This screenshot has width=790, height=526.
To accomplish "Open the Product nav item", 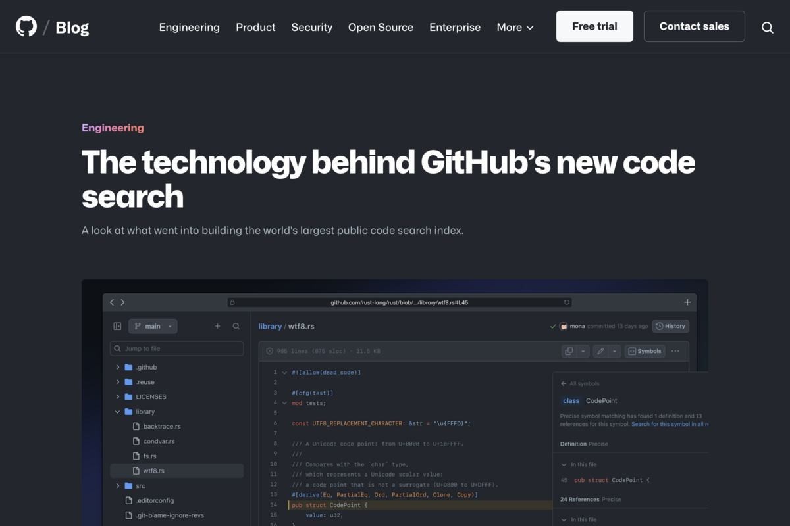I will coord(255,27).
